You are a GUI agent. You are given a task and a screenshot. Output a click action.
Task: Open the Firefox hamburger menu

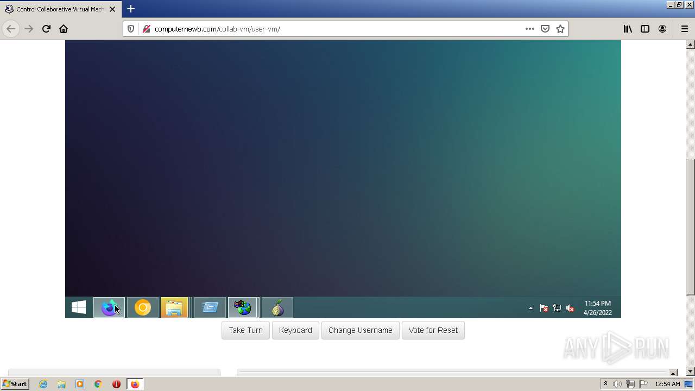click(684, 29)
